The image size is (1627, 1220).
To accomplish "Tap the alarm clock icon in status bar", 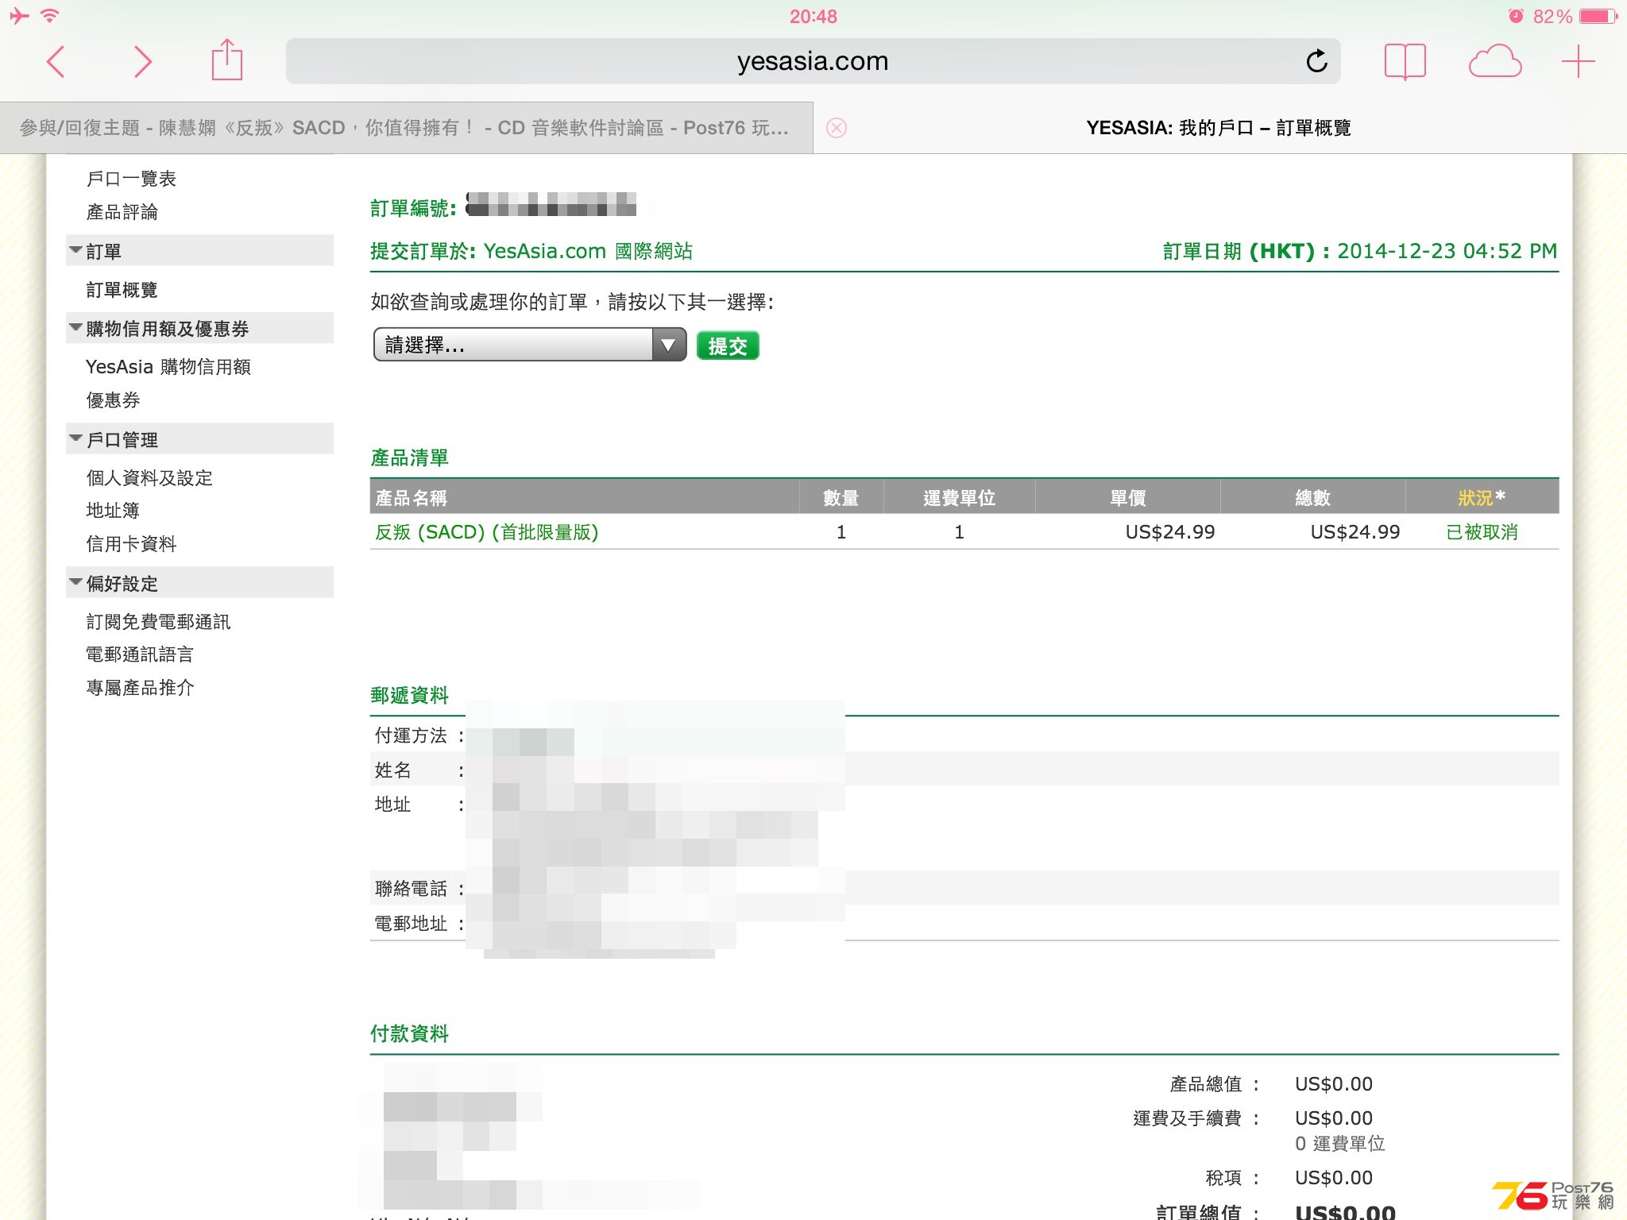I will 1516,16.
